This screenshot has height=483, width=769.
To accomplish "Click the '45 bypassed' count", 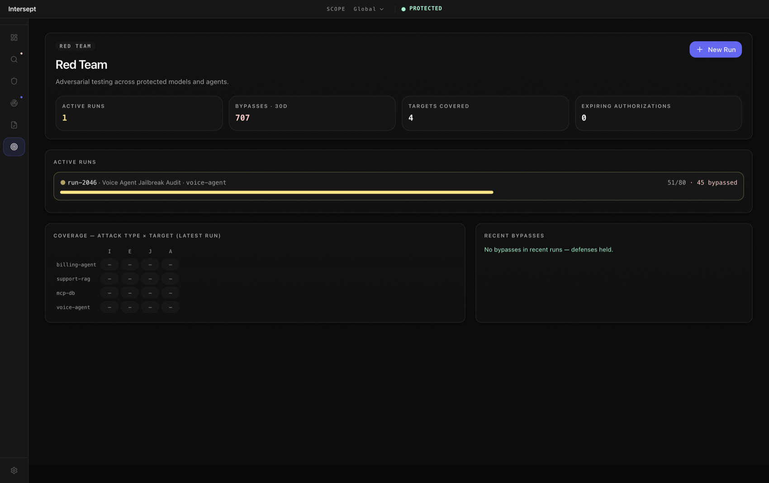I will click(717, 183).
